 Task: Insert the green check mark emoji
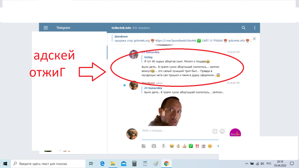(191, 146)
